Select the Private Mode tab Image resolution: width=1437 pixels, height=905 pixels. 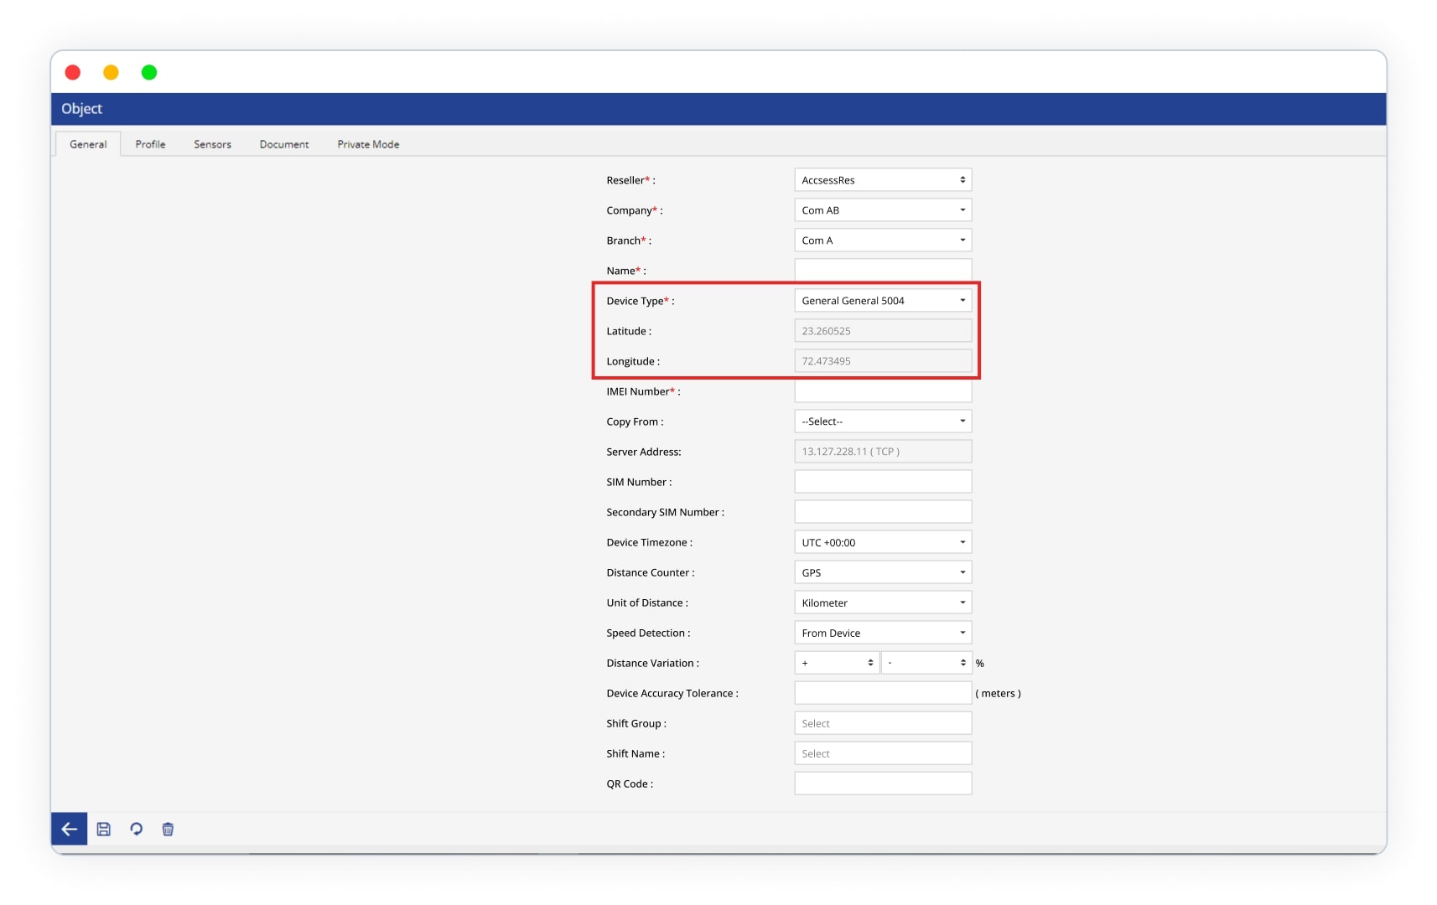click(x=368, y=144)
